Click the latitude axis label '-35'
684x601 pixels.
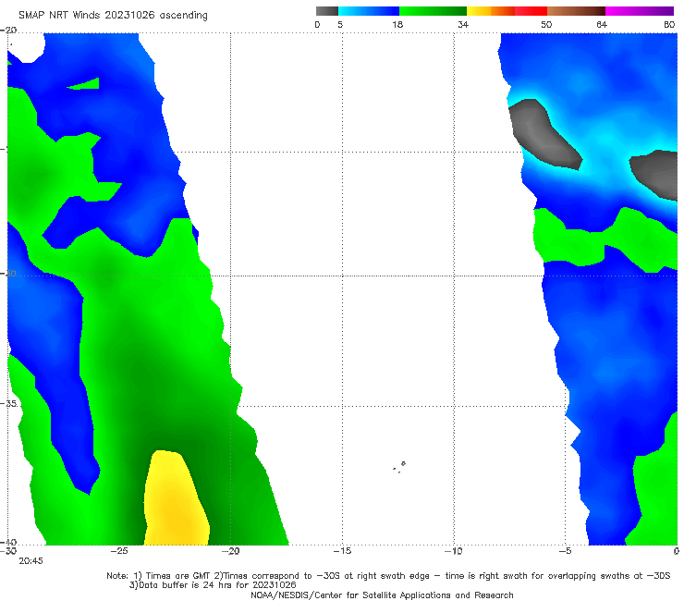point(9,404)
